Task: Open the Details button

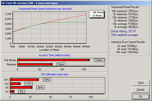Action: (x=141, y=90)
